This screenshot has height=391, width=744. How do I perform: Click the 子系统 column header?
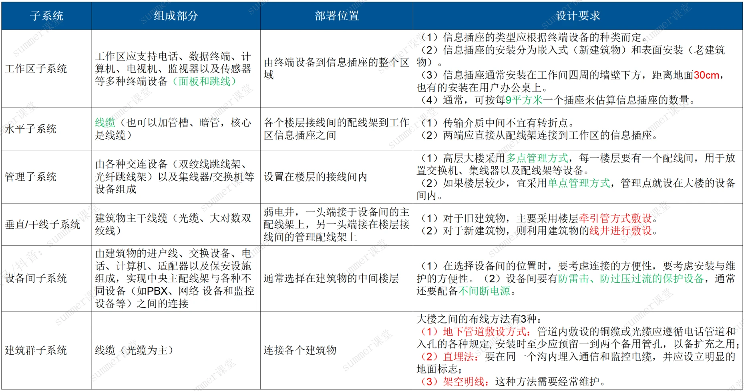pyautogui.click(x=46, y=16)
